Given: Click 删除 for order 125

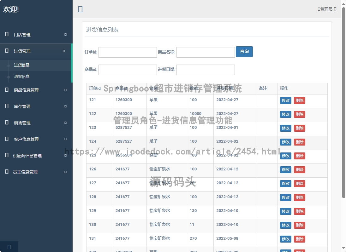Looking at the screenshot, I should tap(300, 156).
